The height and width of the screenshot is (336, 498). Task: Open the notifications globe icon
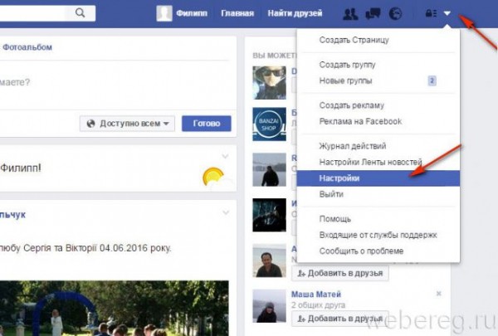click(x=395, y=13)
